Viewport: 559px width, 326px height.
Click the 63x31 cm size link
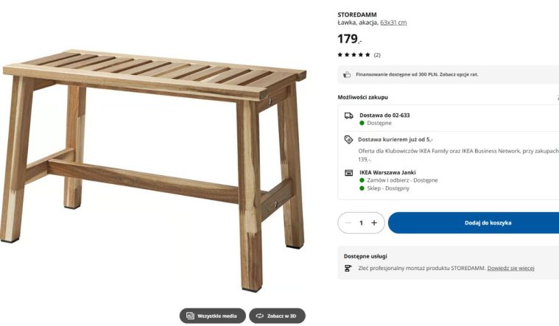click(393, 23)
